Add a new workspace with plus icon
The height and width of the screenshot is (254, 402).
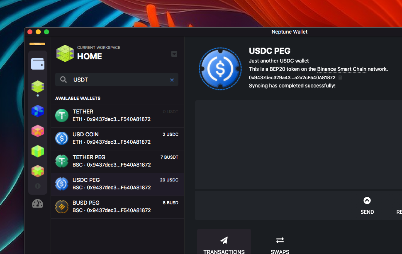38,186
